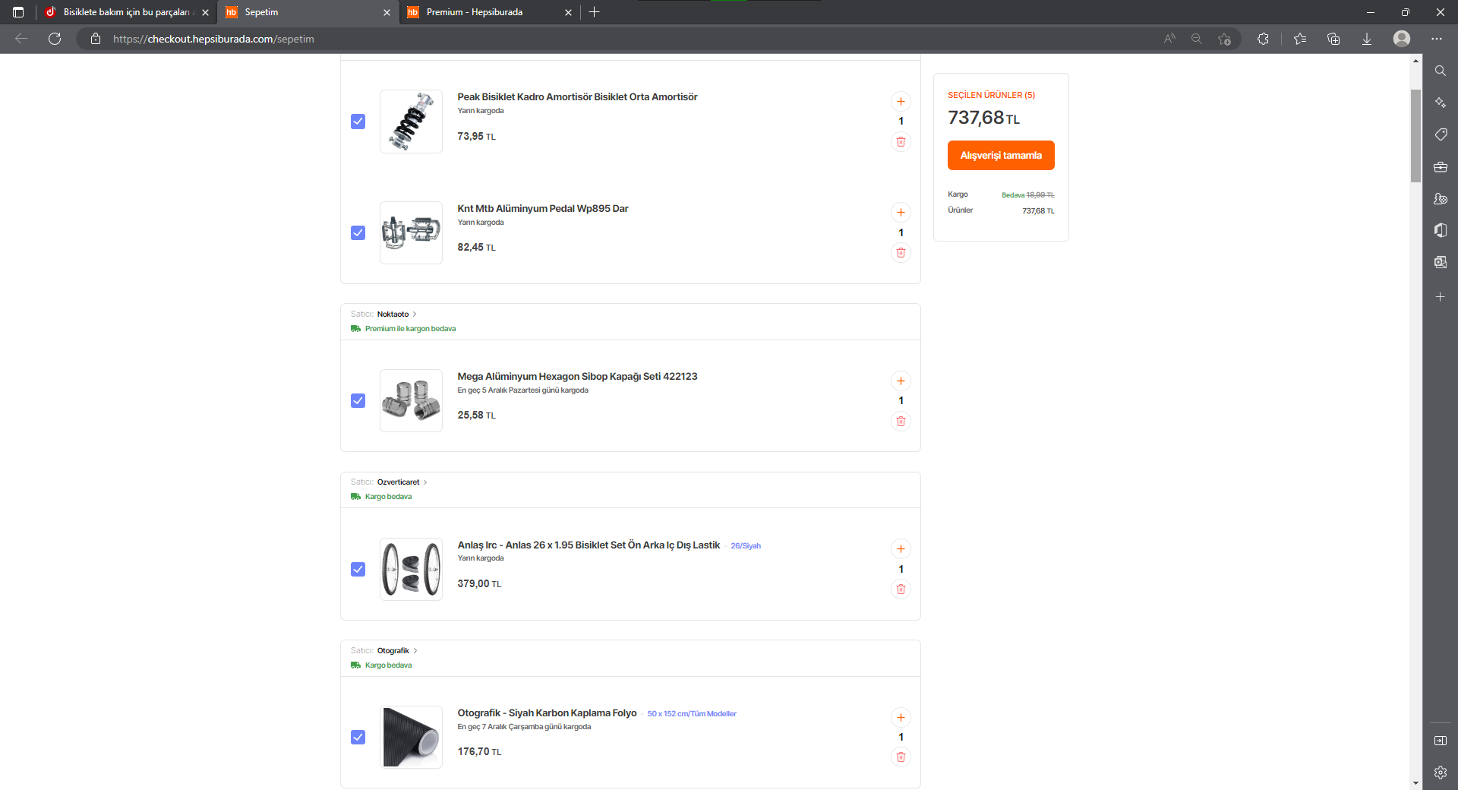The height and width of the screenshot is (790, 1458).
Task: Switch to Premium - Hepsiburada tab
Action: [x=490, y=12]
